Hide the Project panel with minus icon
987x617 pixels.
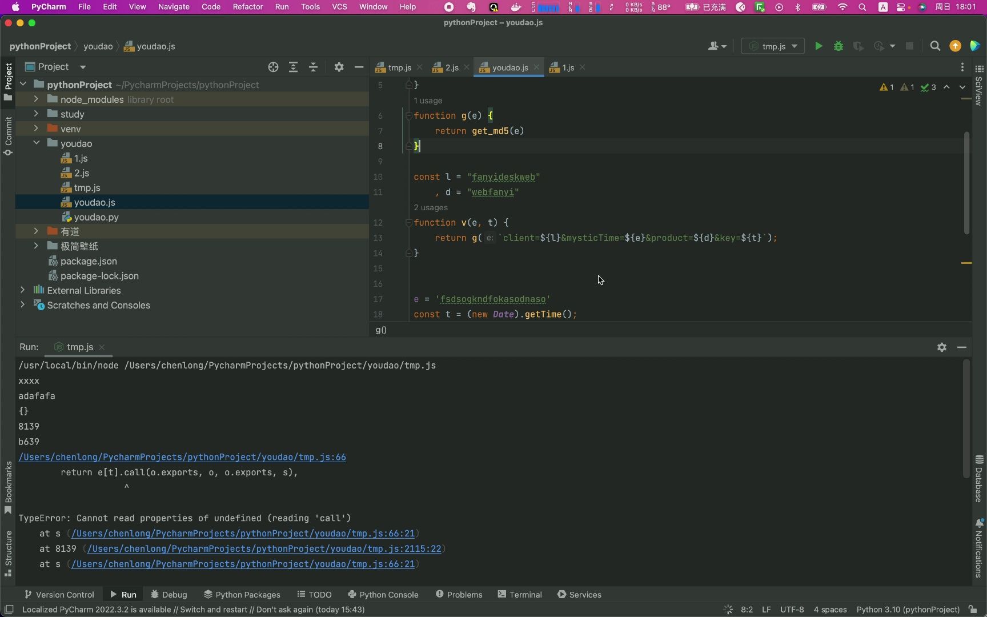pos(359,67)
